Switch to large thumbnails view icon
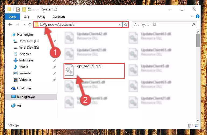The width and height of the screenshot is (207, 135). 197,126
